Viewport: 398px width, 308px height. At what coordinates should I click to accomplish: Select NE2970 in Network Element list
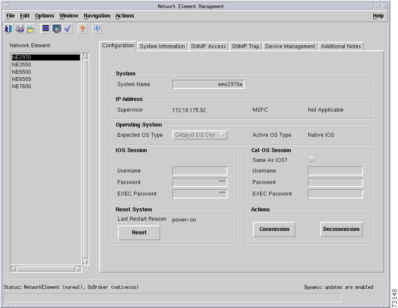[45, 58]
